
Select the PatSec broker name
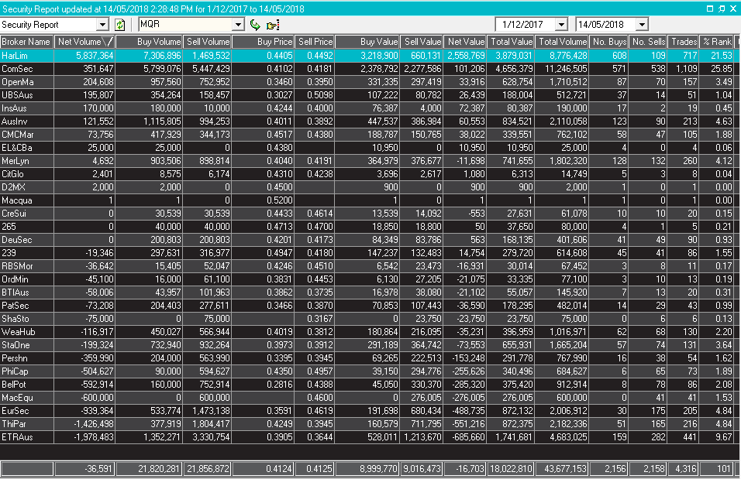tap(16, 306)
